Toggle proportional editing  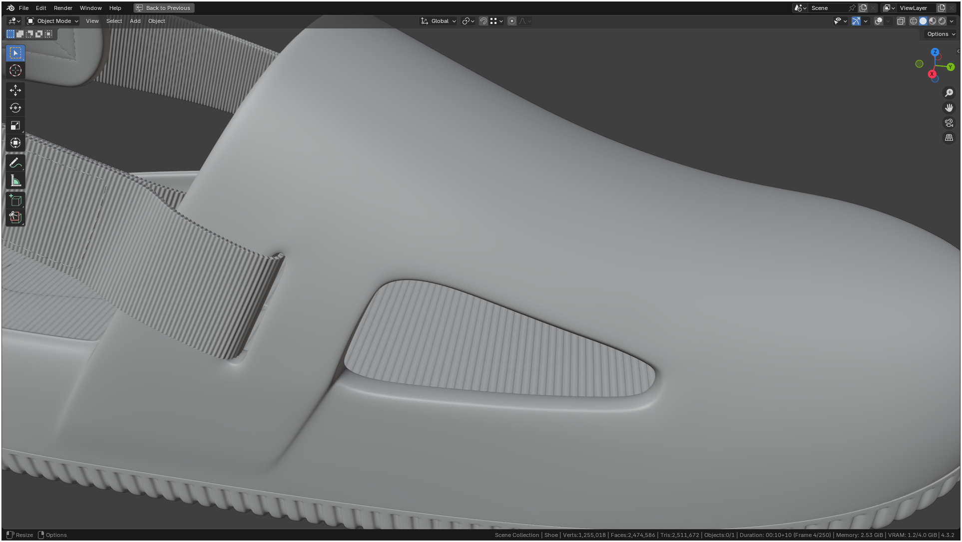click(512, 21)
